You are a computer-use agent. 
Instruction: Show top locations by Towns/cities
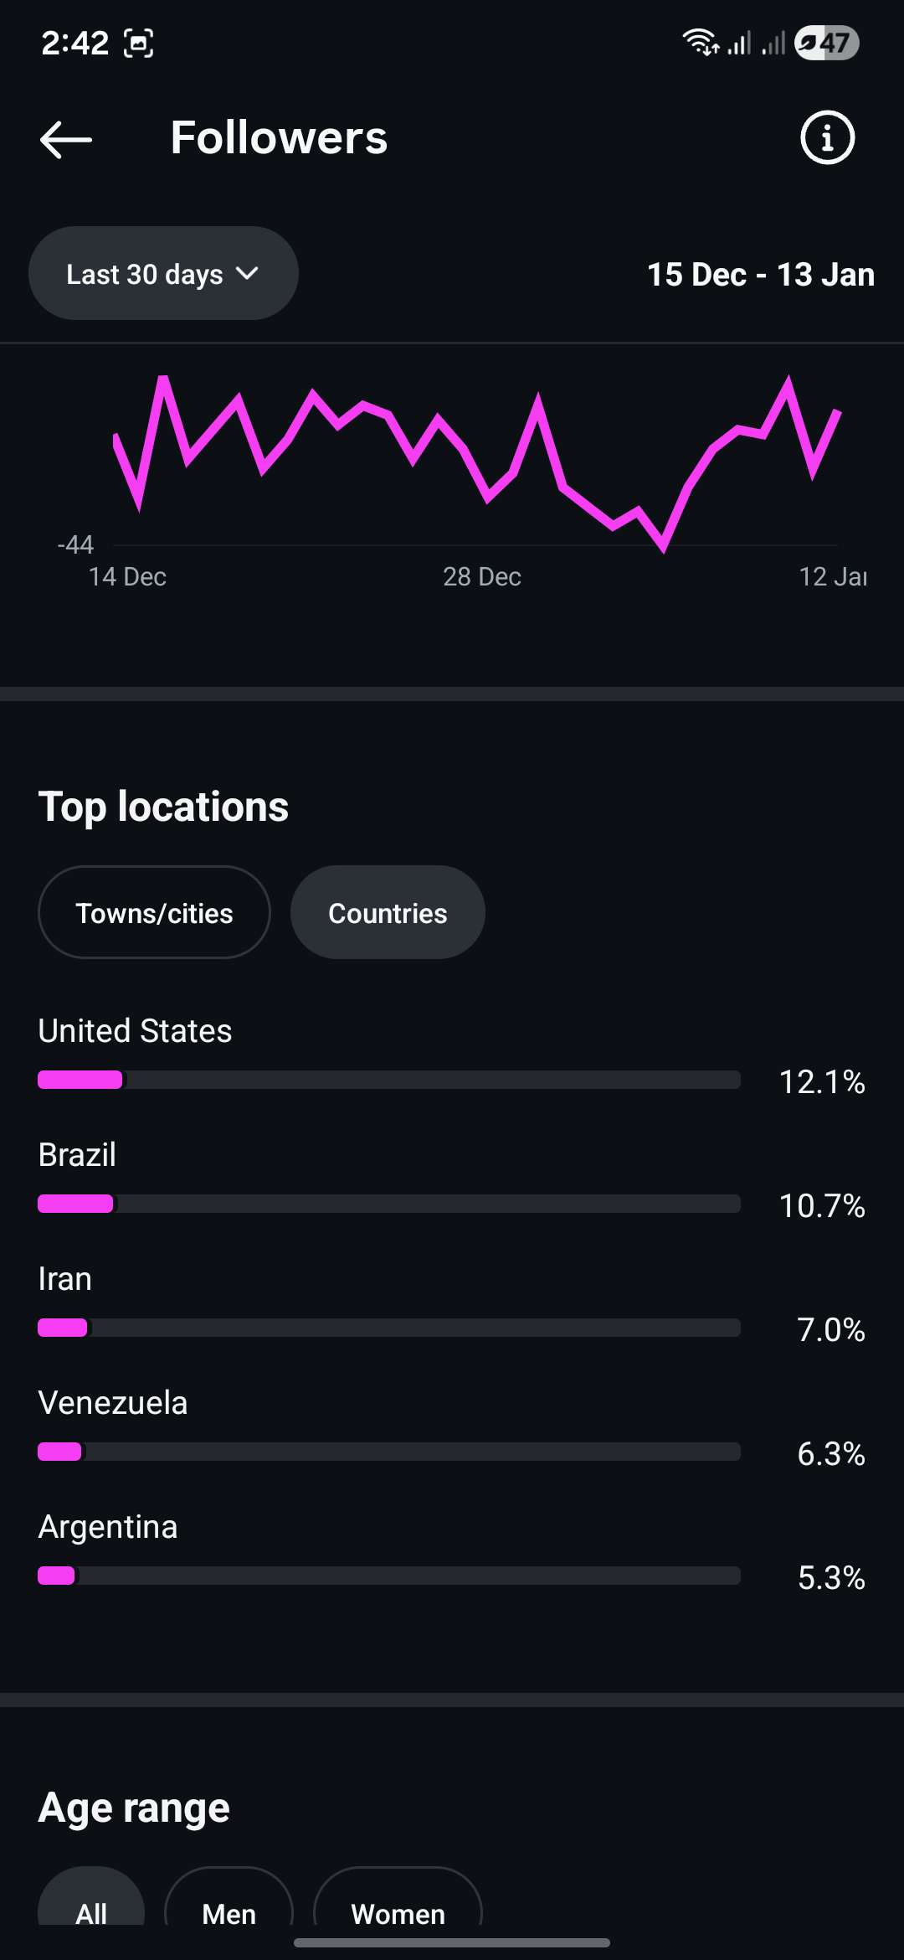tap(154, 913)
